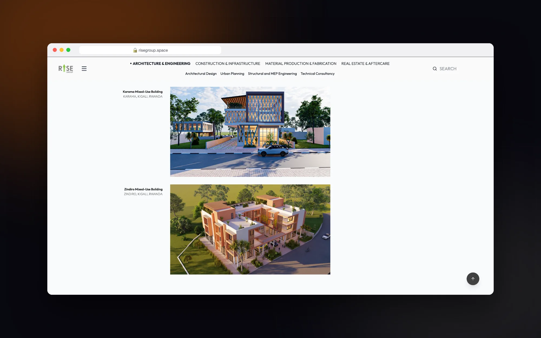Select Technical Consultancy subcategory
This screenshot has width=541, height=338.
(318, 74)
